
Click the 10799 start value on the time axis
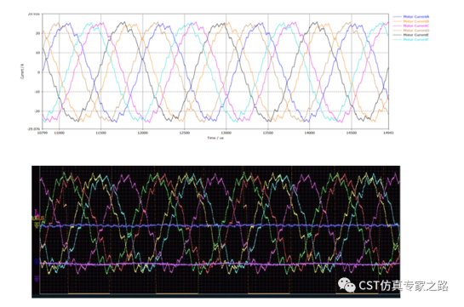coord(42,133)
